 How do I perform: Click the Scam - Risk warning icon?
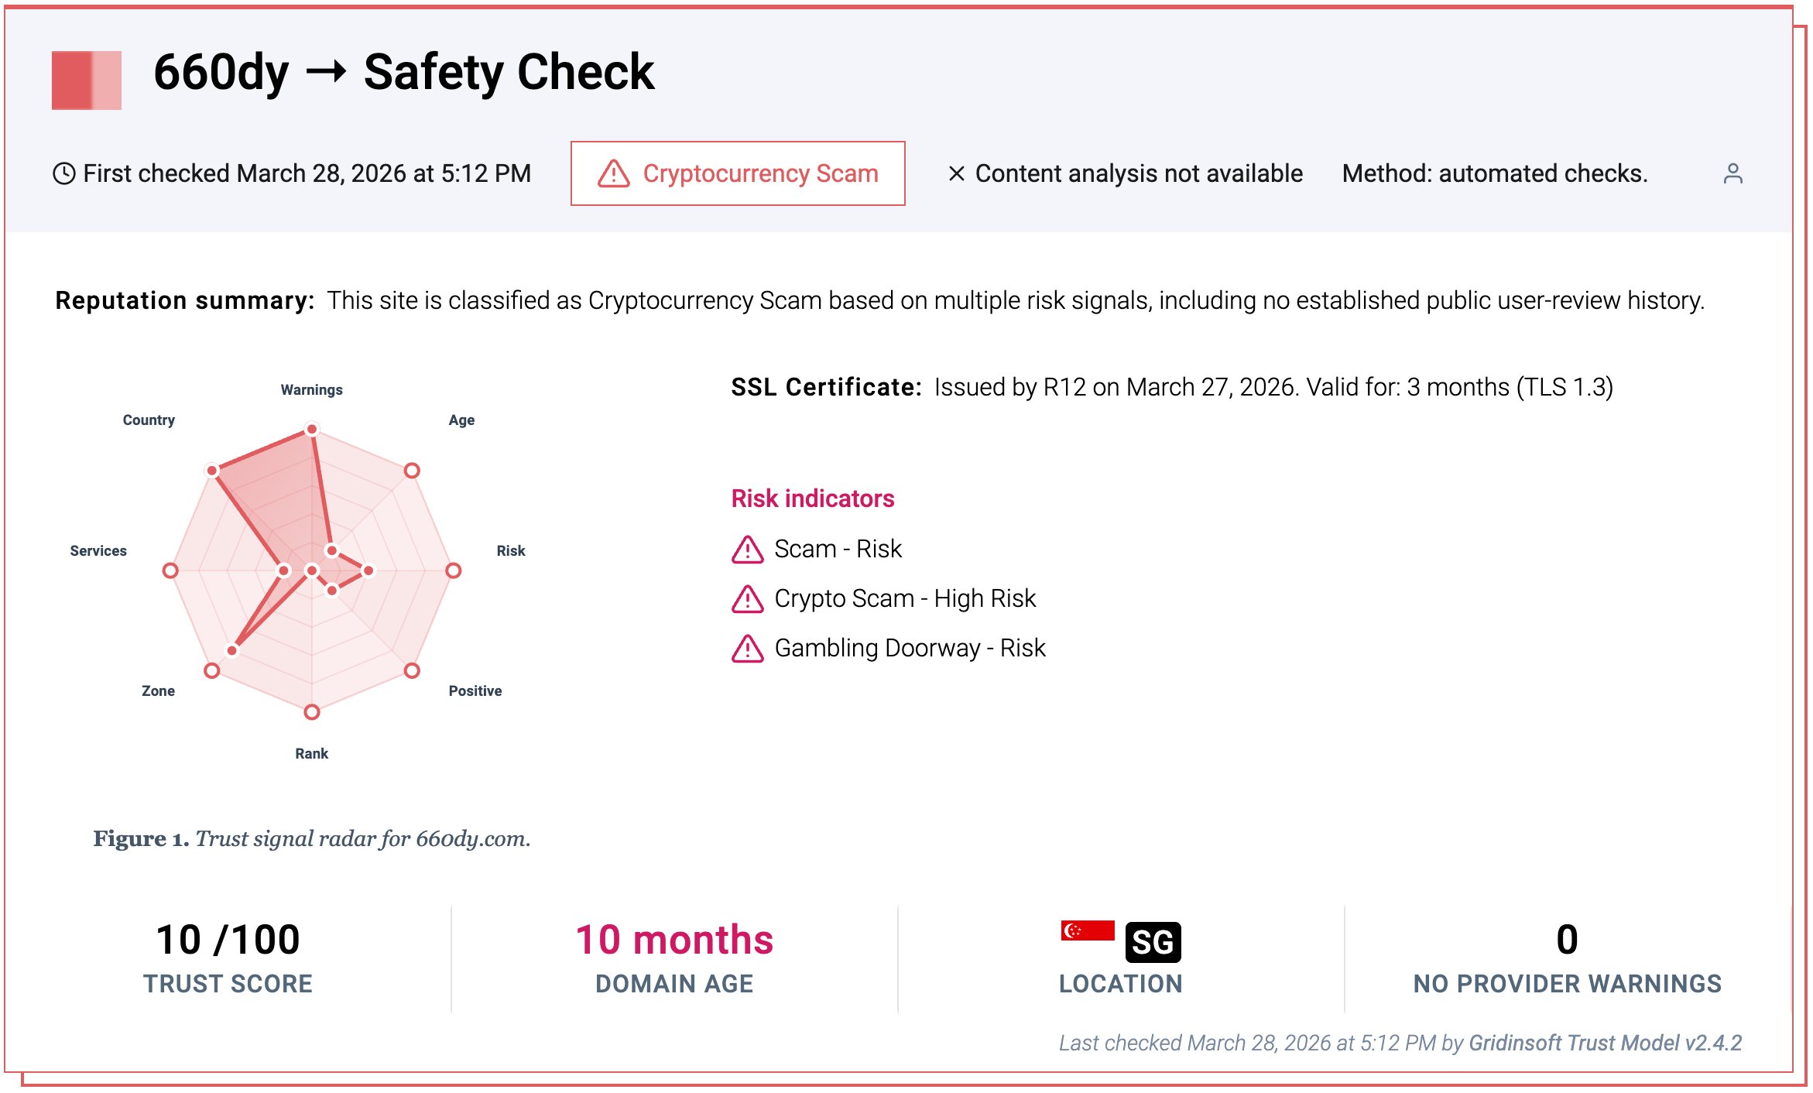(x=747, y=549)
